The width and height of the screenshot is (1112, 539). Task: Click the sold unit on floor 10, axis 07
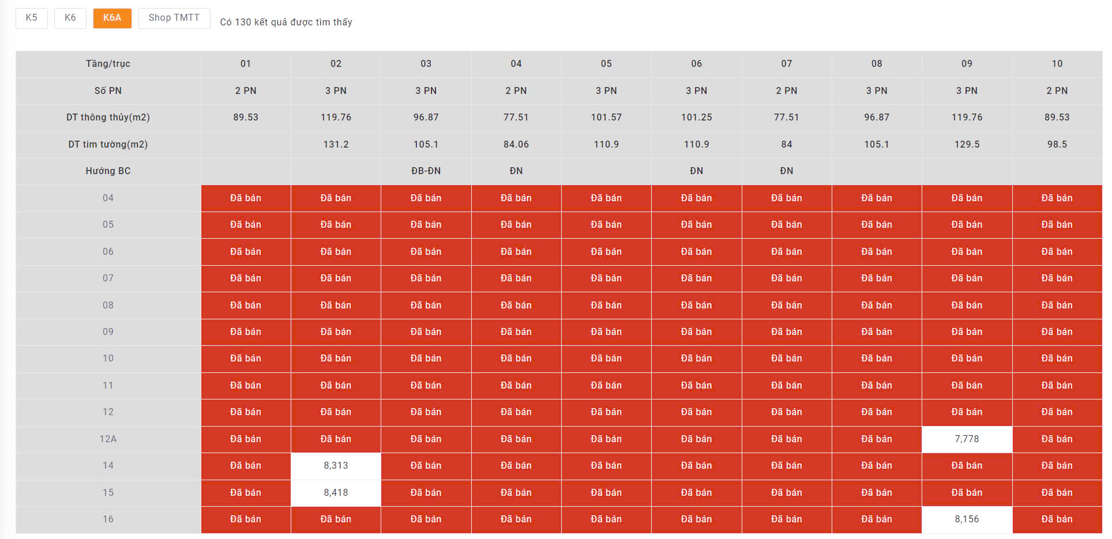[786, 358]
